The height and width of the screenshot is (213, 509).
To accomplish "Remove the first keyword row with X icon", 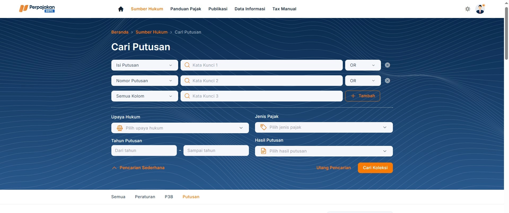I will point(387,65).
